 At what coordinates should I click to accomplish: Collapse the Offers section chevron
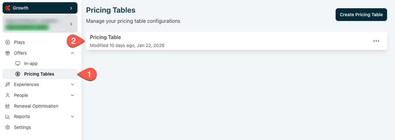tap(72, 53)
